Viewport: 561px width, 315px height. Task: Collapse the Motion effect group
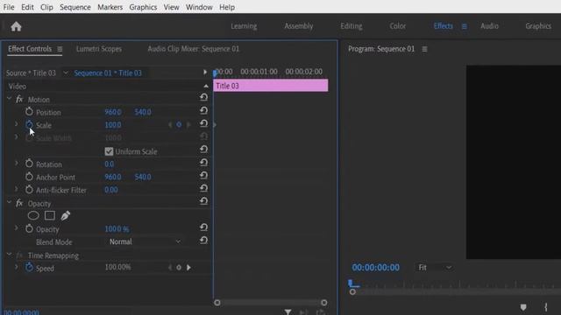[9, 98]
